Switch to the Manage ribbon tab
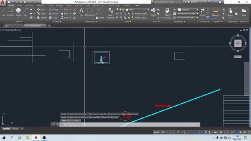The height and width of the screenshot is (141, 251). point(59,5)
